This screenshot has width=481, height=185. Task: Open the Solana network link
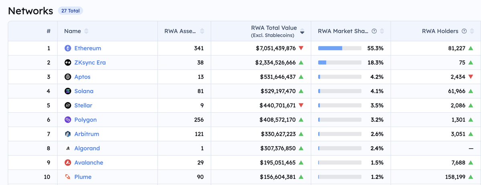point(84,91)
